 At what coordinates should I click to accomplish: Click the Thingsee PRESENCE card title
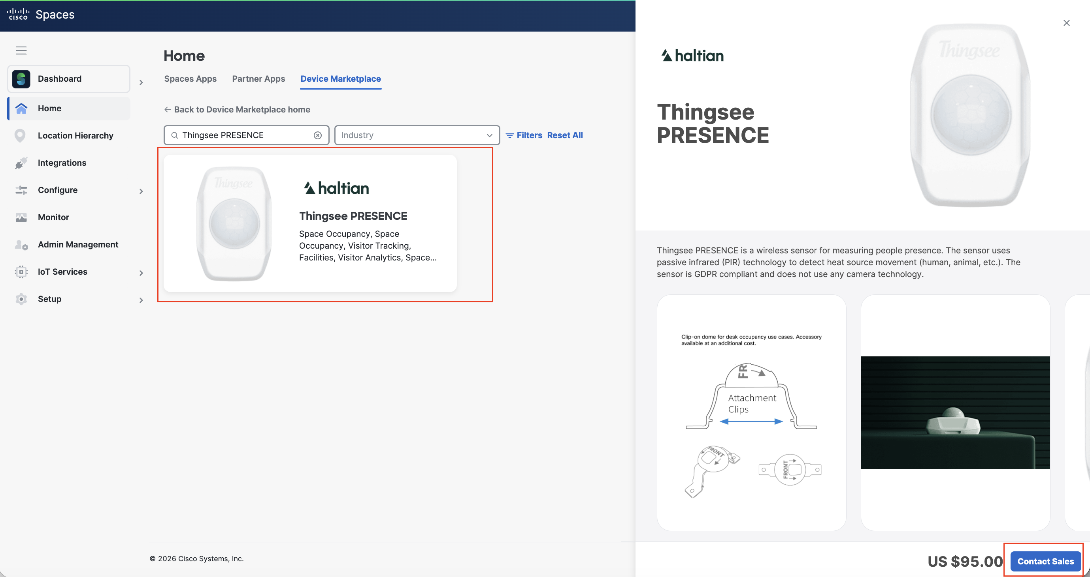pos(353,216)
